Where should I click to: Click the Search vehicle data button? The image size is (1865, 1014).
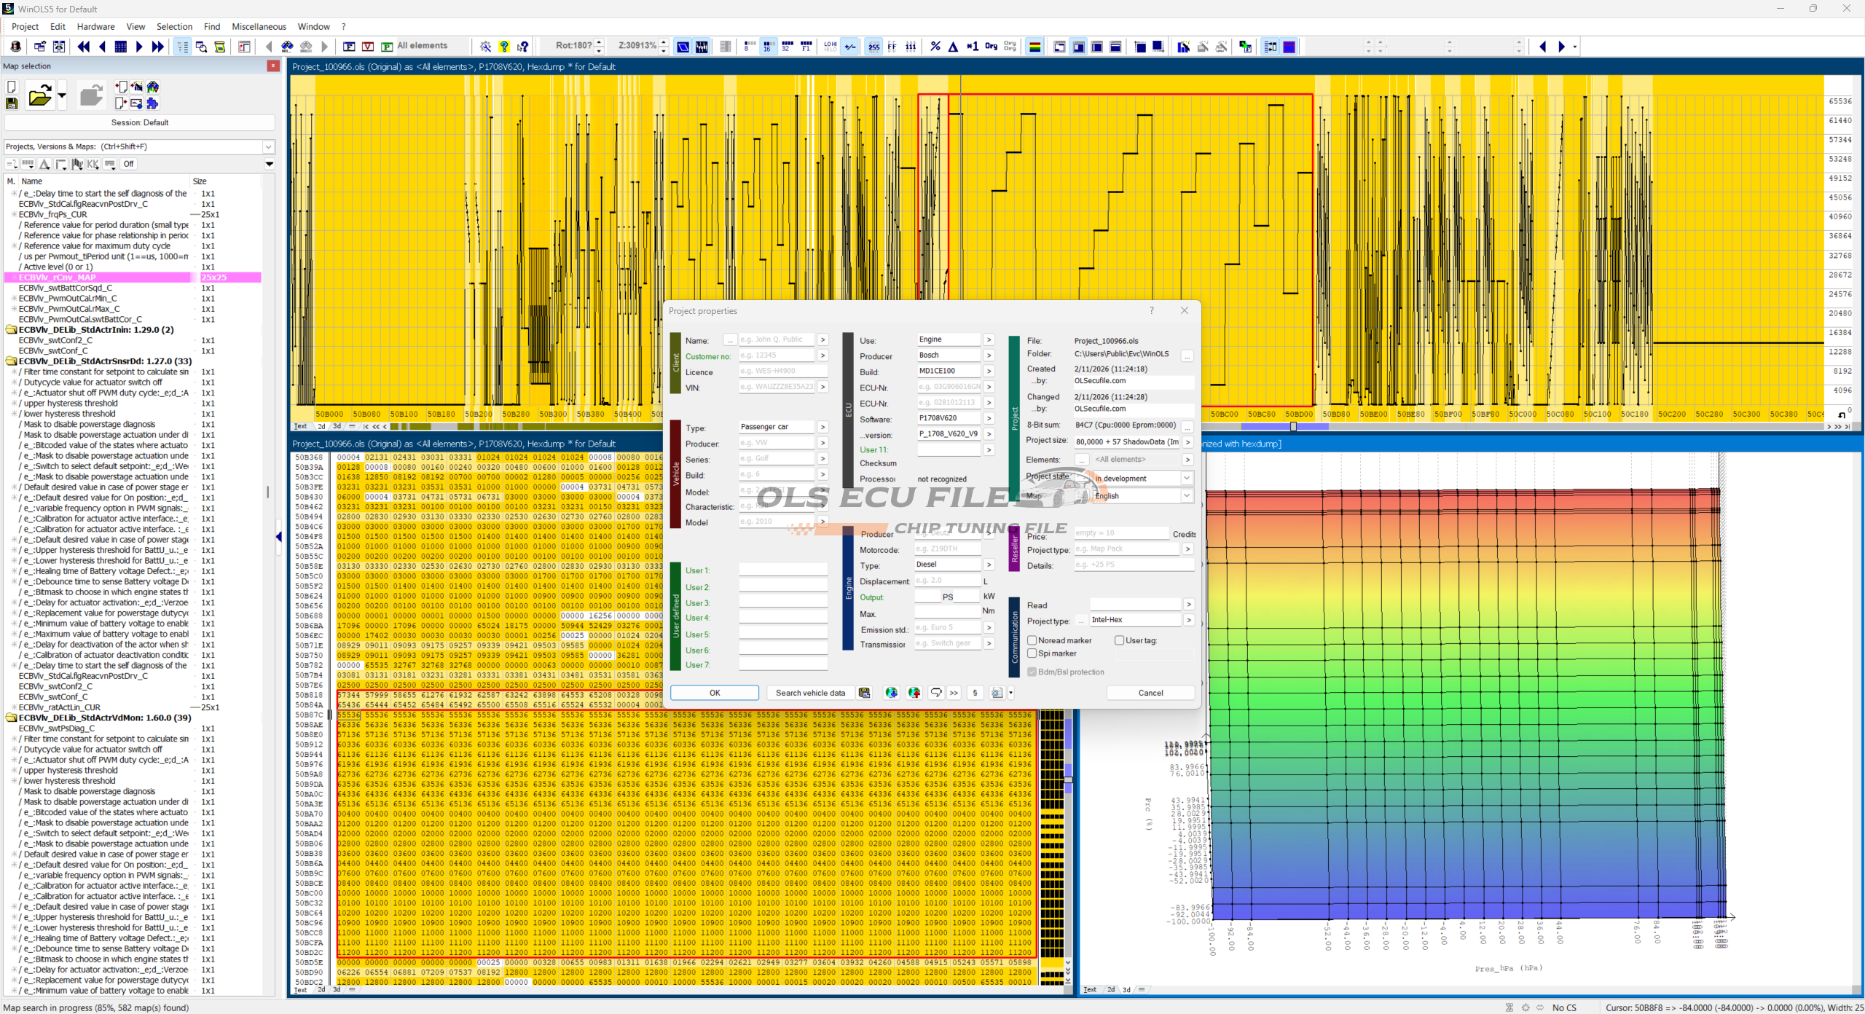[x=809, y=693]
